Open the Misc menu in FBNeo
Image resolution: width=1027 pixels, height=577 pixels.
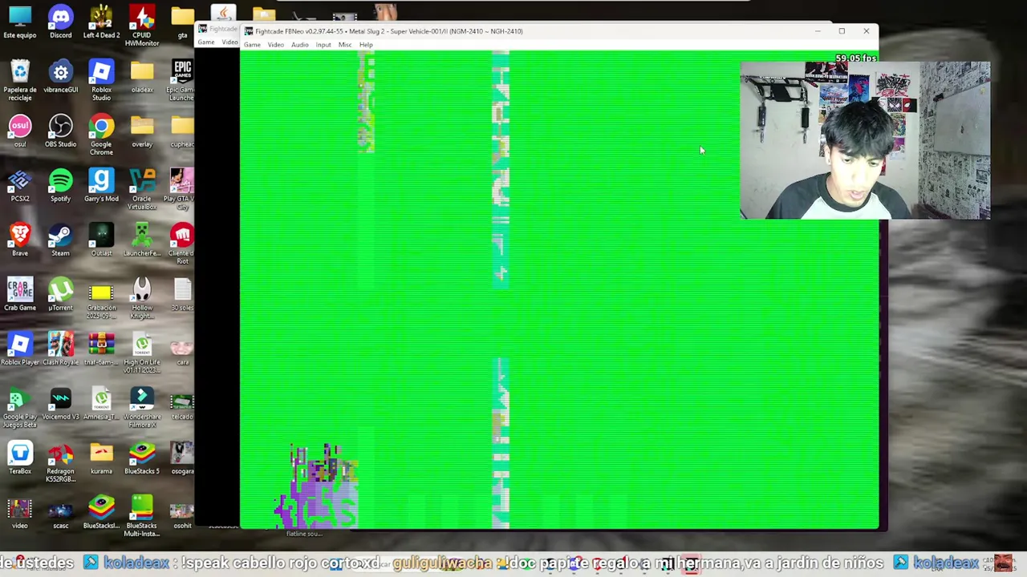(x=344, y=45)
